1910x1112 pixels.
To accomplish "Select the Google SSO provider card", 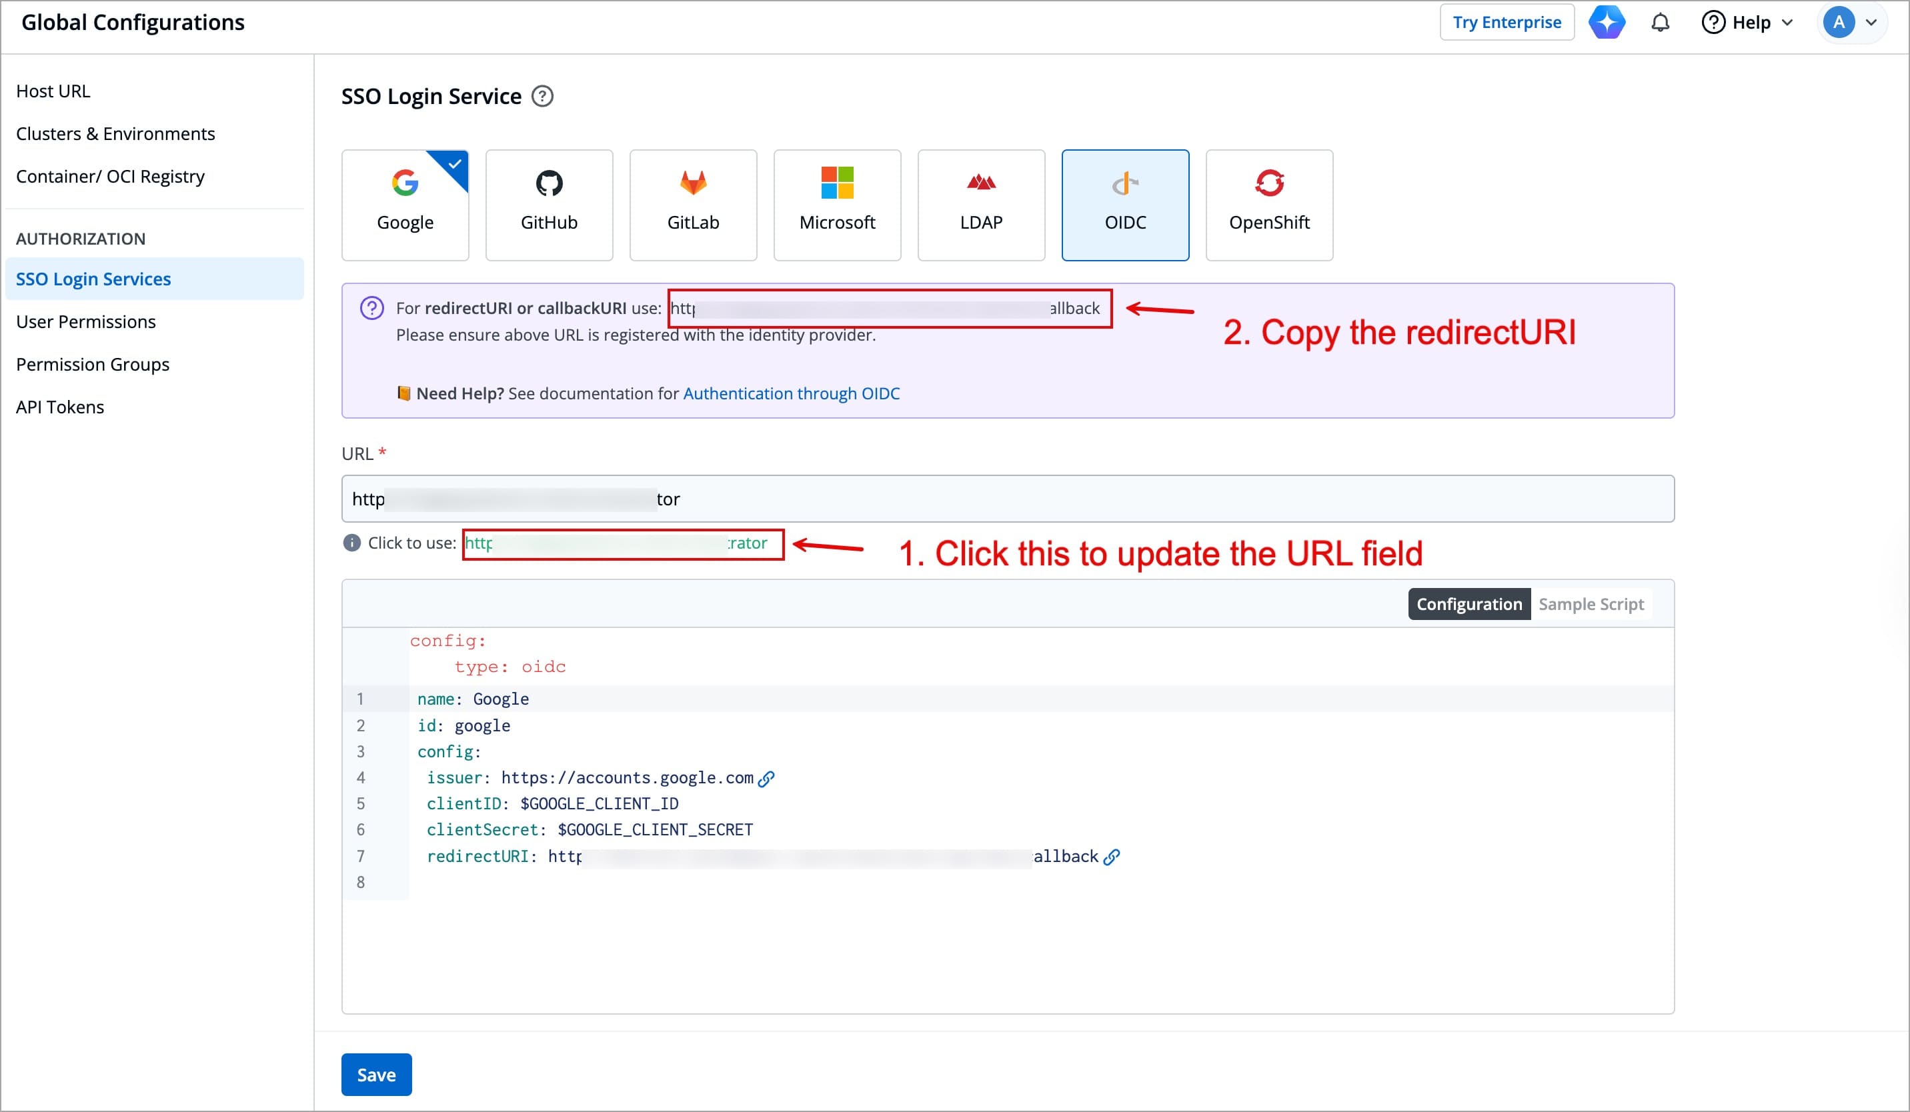I will [405, 205].
